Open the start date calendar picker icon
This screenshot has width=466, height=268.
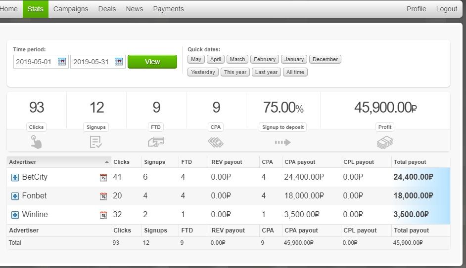click(x=61, y=62)
